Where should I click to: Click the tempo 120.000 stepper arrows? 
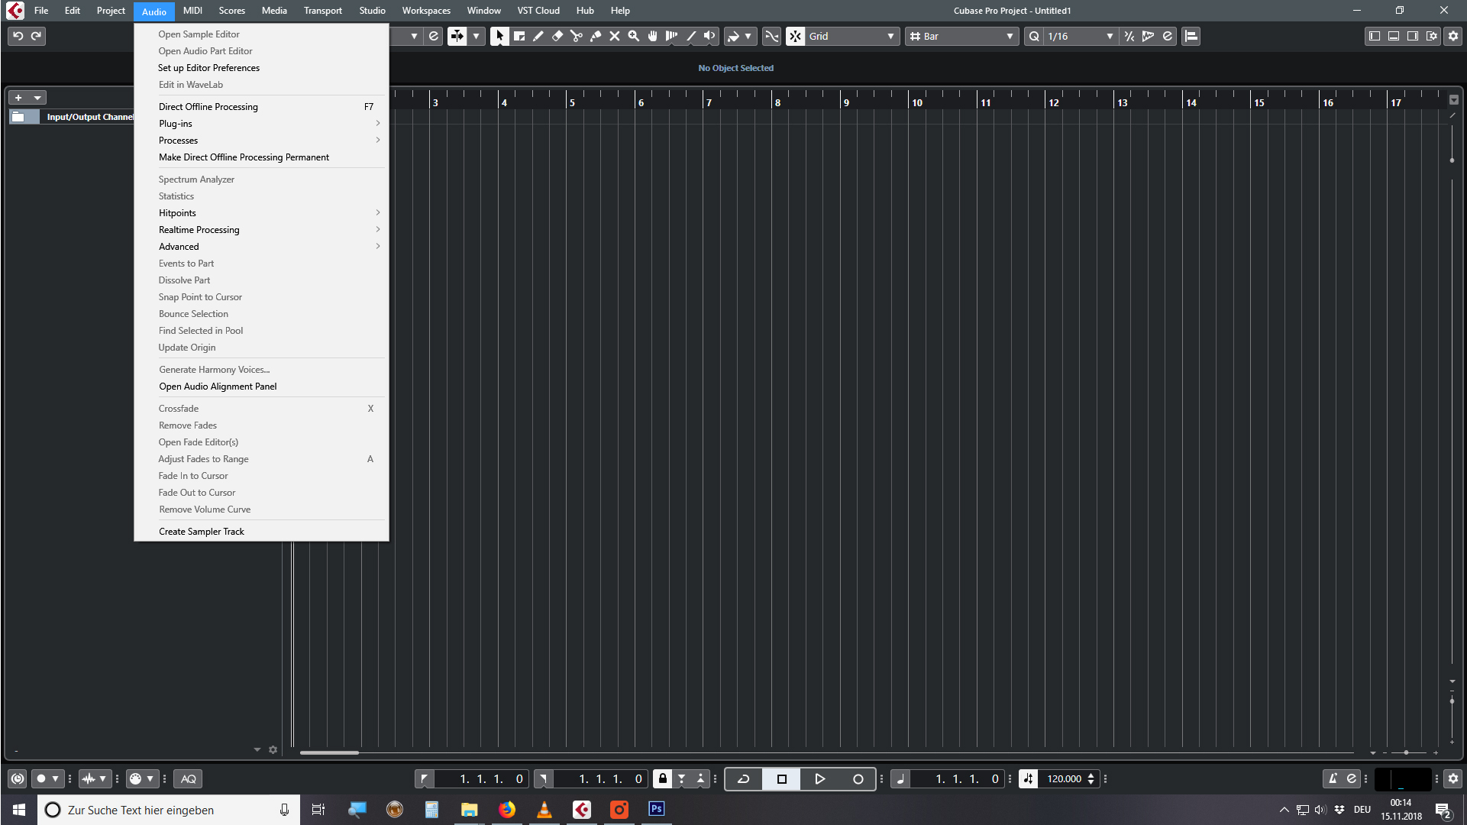[x=1091, y=779]
